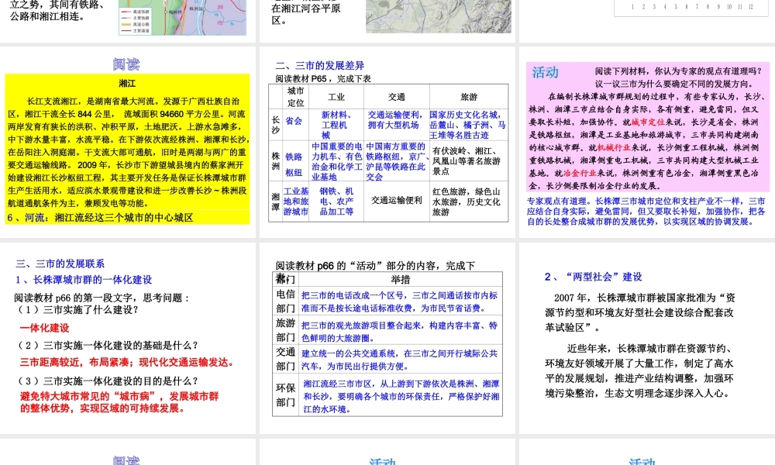Image resolution: width=775 pixels, height=465 pixels.
Task: Select the cell 把三市的电话改成一个区号
Action: pyautogui.click(x=400, y=301)
